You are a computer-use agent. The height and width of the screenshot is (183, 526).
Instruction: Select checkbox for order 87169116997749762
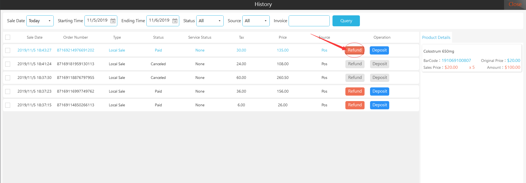(8, 92)
